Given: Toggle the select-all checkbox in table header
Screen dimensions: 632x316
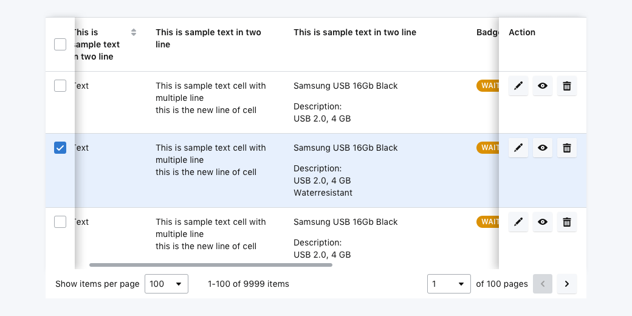Looking at the screenshot, I should (x=60, y=44).
